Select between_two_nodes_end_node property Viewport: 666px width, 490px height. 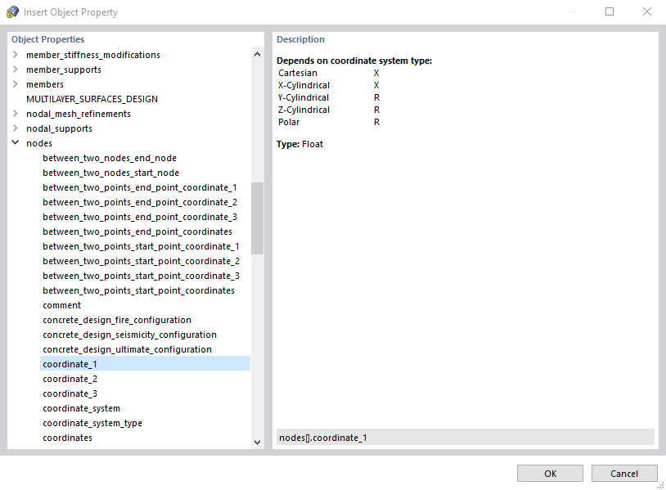tap(110, 158)
